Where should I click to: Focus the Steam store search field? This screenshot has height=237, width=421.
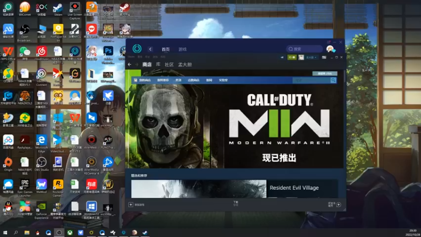tap(312, 80)
